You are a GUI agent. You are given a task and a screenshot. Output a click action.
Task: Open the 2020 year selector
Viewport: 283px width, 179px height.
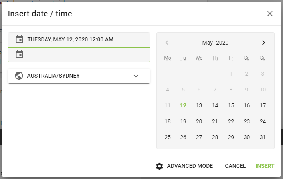point(222,43)
